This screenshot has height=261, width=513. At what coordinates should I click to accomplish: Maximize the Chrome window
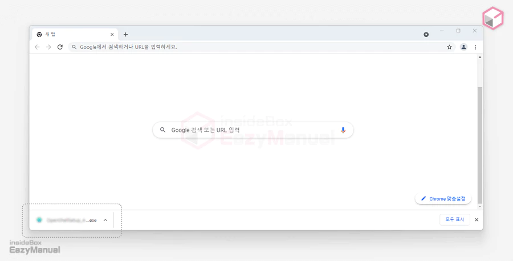458,31
